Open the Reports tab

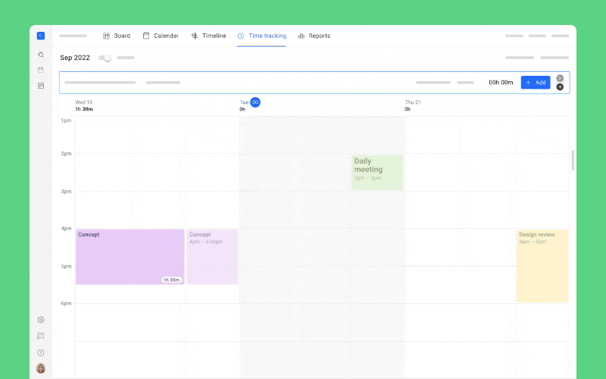pyautogui.click(x=314, y=36)
